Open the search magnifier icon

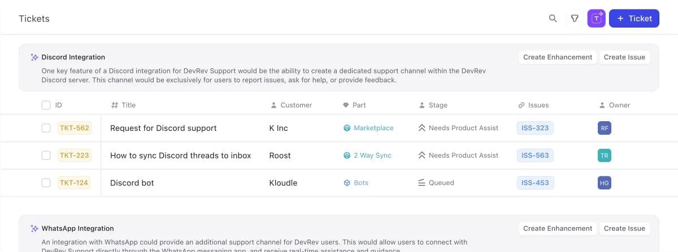553,19
